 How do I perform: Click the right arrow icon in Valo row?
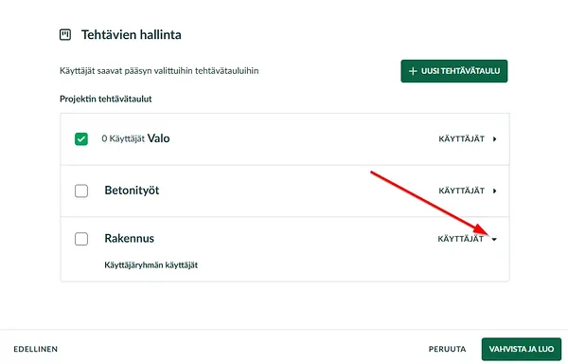pos(494,138)
